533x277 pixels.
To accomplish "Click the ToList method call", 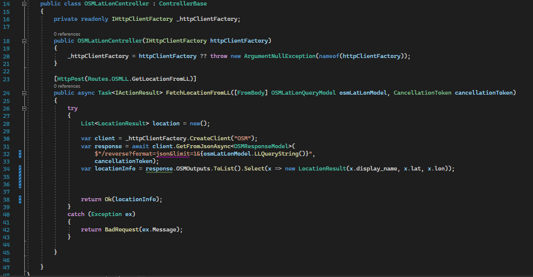I will (x=224, y=168).
